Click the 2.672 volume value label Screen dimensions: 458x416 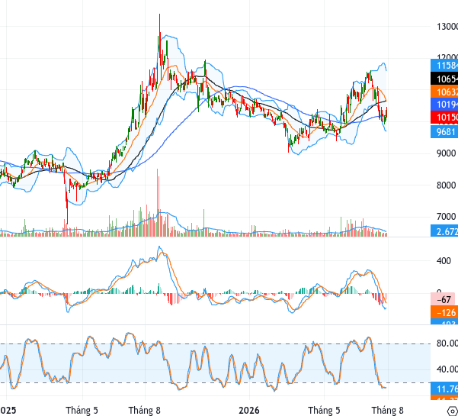tap(444, 231)
